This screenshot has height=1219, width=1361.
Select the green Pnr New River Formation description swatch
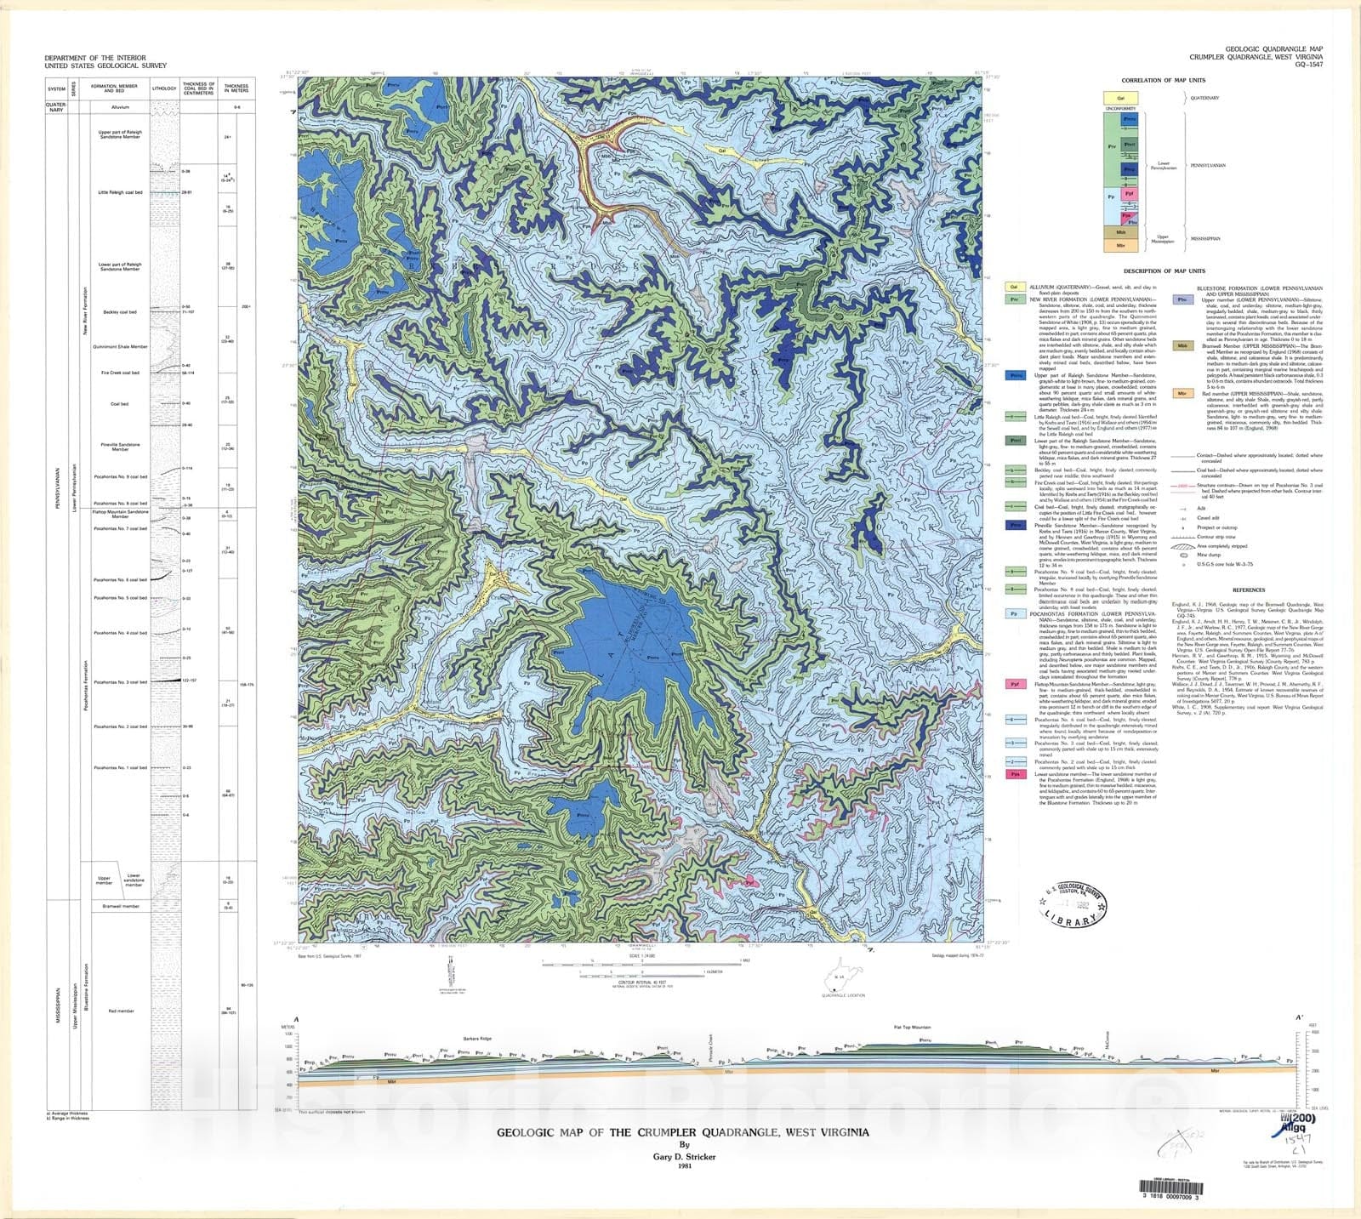coord(1014,299)
